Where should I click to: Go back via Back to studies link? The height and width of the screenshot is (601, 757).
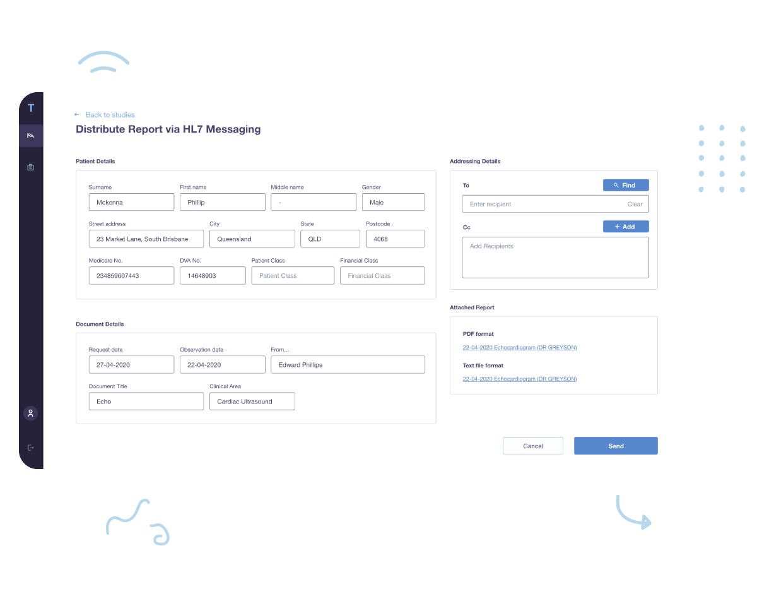click(110, 115)
